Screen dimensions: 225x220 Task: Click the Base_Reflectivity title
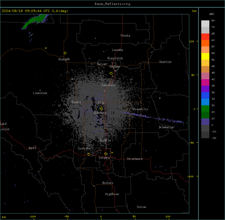(x=113, y=4)
